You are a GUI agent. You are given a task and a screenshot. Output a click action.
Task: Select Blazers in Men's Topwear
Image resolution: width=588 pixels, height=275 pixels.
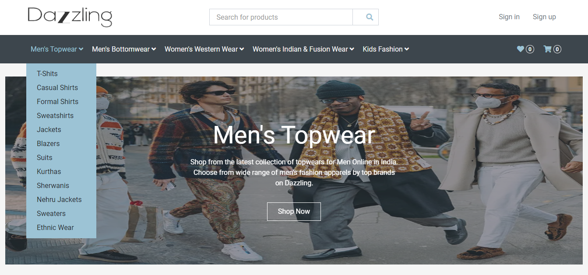coord(48,143)
